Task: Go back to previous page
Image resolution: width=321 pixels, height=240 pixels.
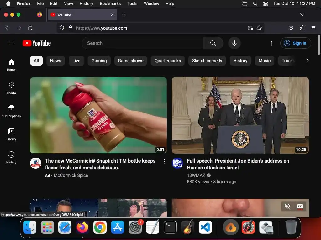Action: tap(8, 28)
